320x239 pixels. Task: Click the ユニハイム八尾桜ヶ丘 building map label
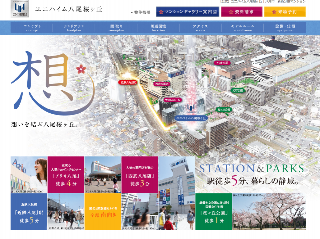tap(191, 118)
